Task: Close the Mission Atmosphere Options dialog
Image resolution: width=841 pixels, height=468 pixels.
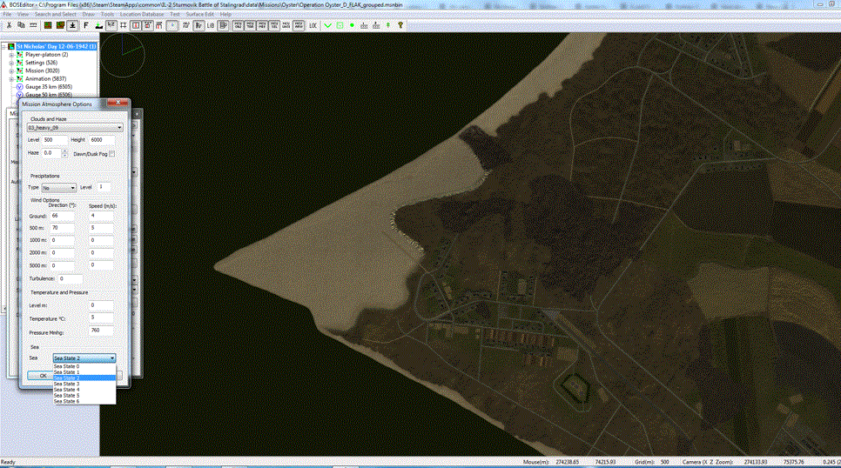Action: (118, 102)
